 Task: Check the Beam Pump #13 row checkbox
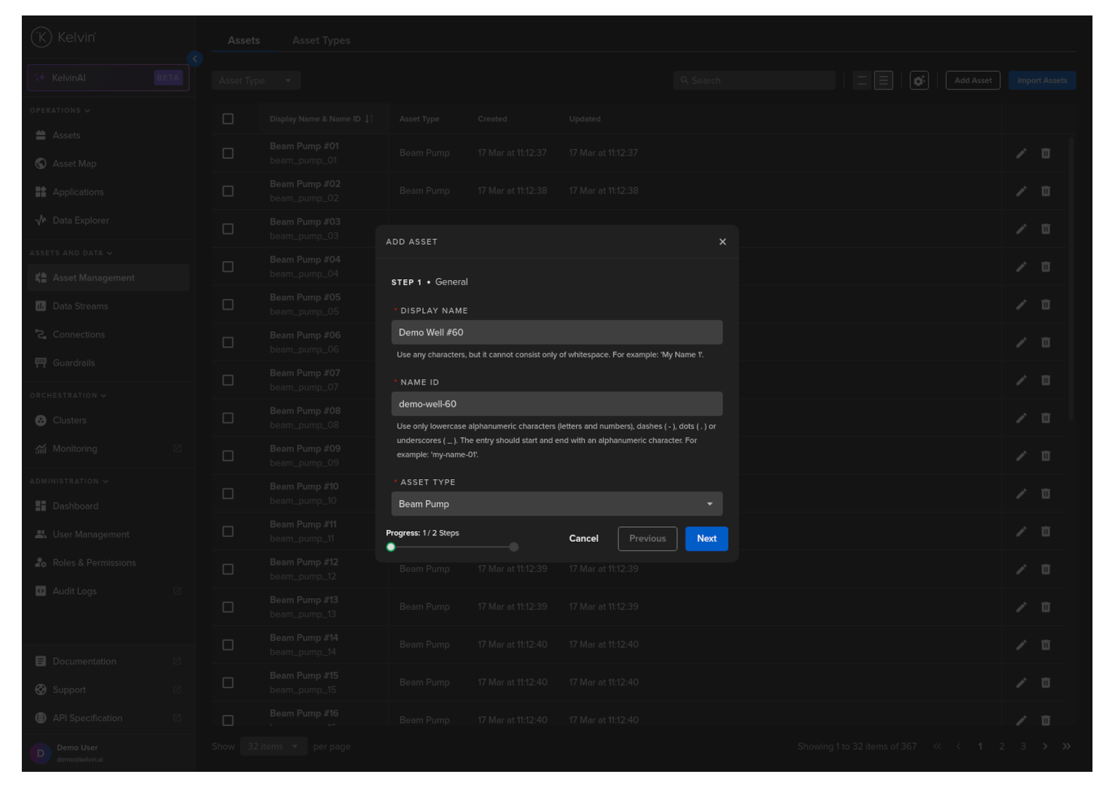[x=228, y=607]
